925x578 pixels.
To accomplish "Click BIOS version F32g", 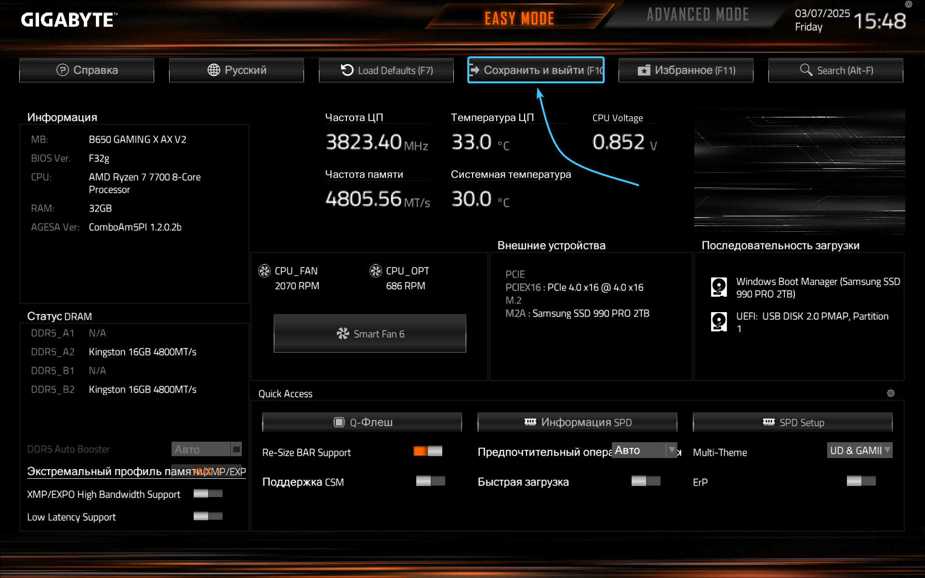I will click(x=99, y=158).
